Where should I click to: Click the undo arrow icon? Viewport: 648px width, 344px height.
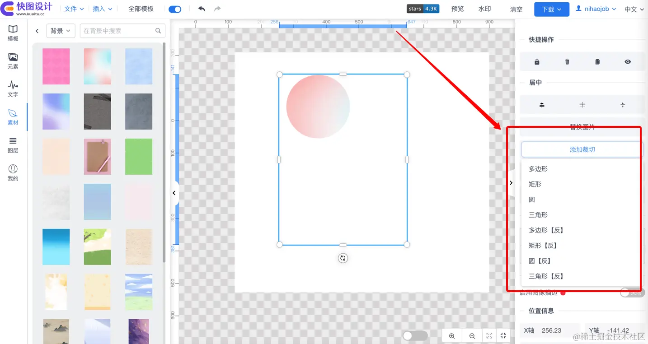click(202, 9)
